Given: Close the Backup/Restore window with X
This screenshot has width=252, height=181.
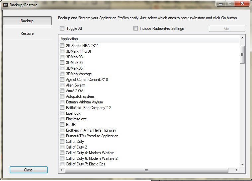Looking at the screenshot, I should point(242,4).
